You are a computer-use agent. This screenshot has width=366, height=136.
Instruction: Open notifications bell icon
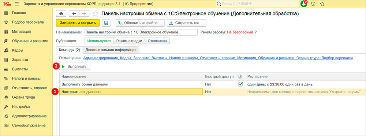click(304, 4)
